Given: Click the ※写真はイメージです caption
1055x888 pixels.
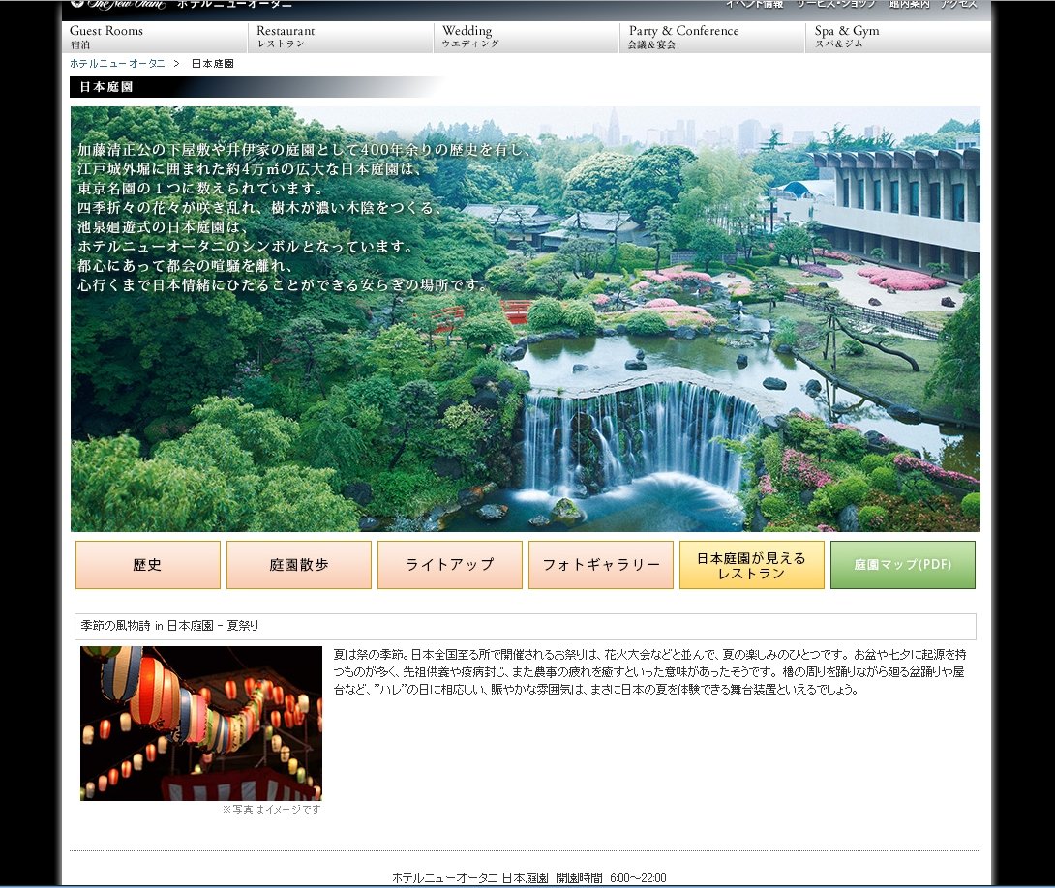Looking at the screenshot, I should [x=272, y=810].
